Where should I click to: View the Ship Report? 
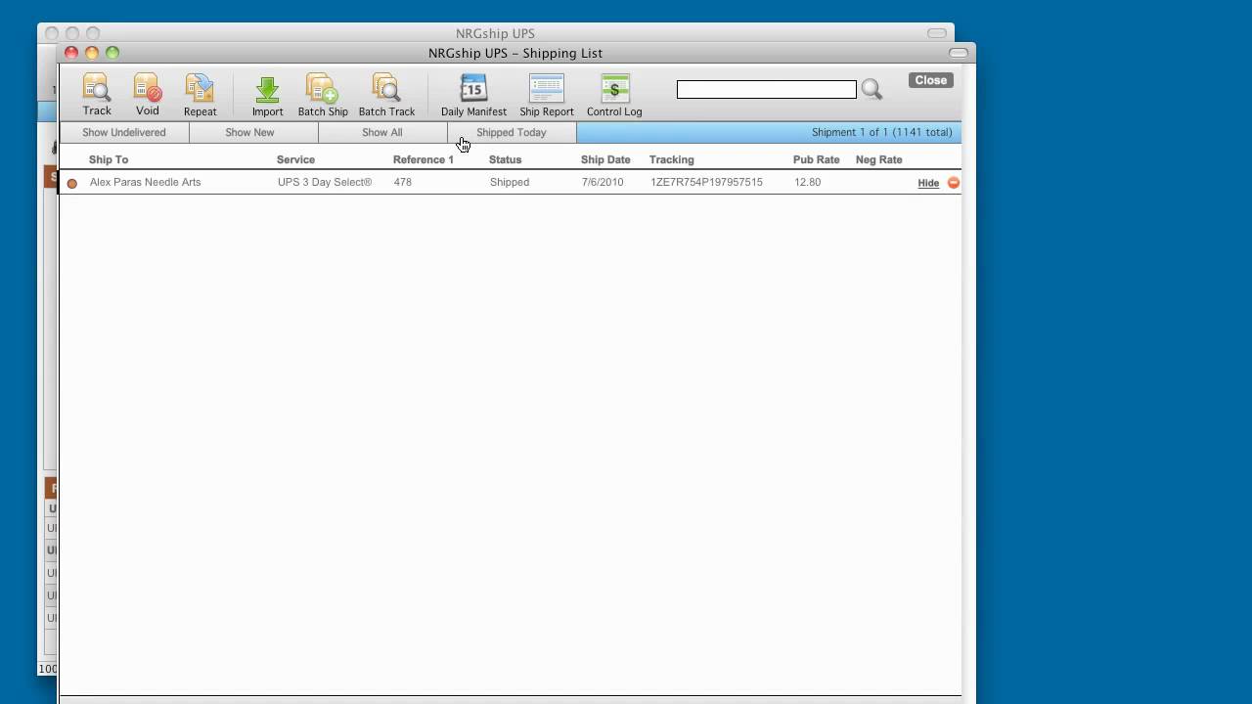click(x=547, y=95)
